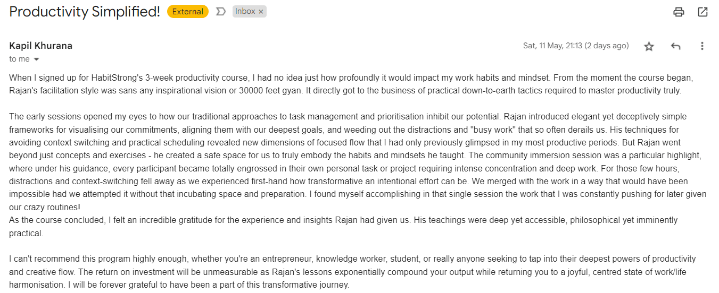Click the paragraph starting 'When I signed up'
The image size is (719, 293).
click(x=351, y=84)
